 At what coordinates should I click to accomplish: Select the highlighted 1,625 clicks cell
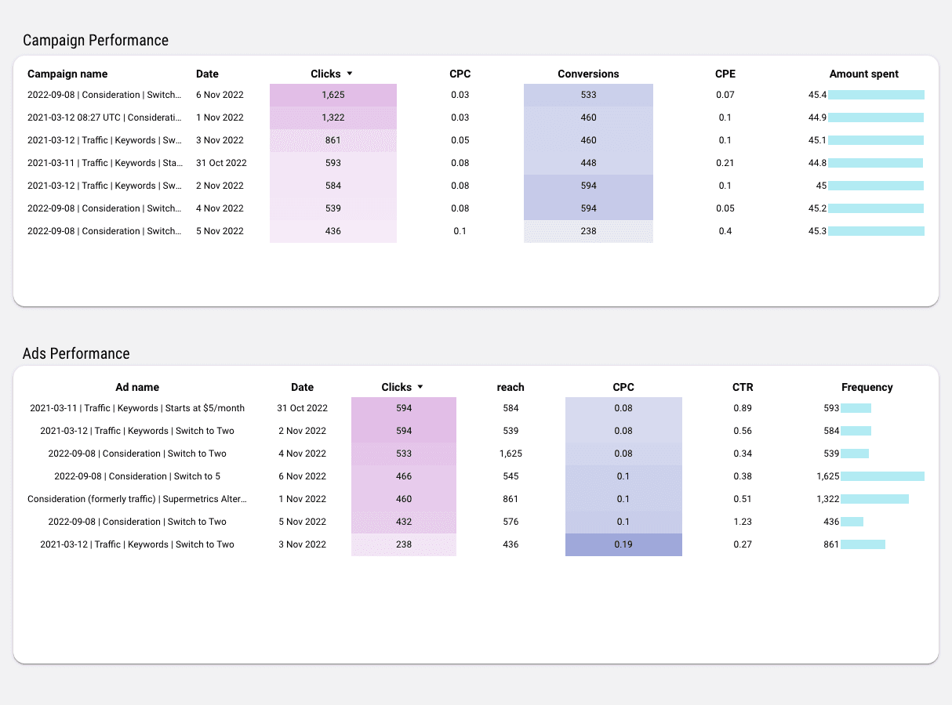332,94
